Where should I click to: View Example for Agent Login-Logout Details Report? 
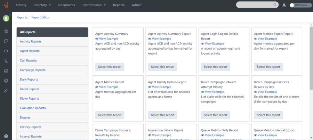click(x=212, y=44)
